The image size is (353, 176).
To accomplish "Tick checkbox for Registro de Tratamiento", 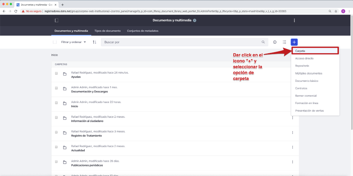I will [x=56, y=132].
